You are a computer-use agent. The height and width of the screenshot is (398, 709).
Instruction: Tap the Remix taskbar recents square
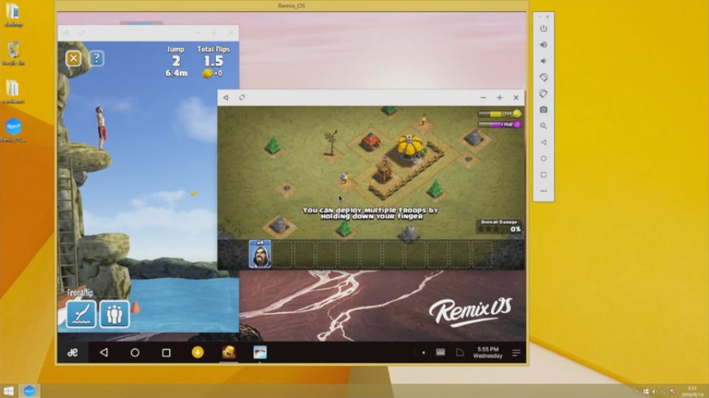click(x=166, y=352)
